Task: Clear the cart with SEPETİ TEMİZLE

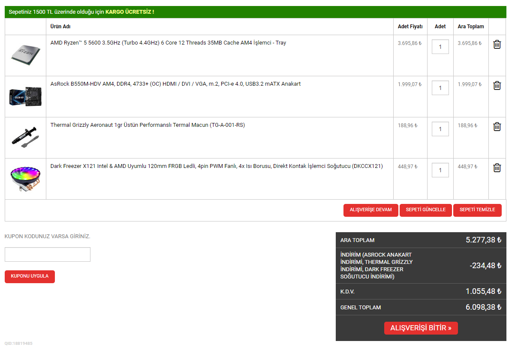Action: pyautogui.click(x=477, y=210)
